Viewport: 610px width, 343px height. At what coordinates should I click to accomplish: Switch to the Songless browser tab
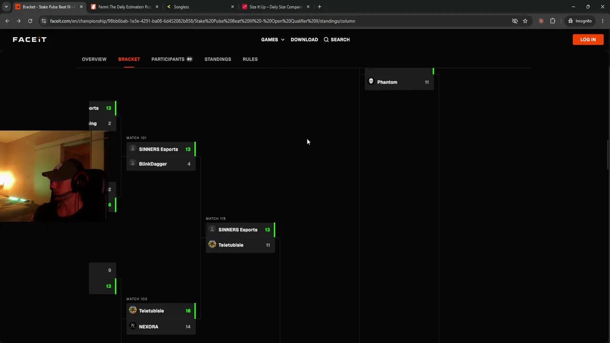(x=200, y=7)
